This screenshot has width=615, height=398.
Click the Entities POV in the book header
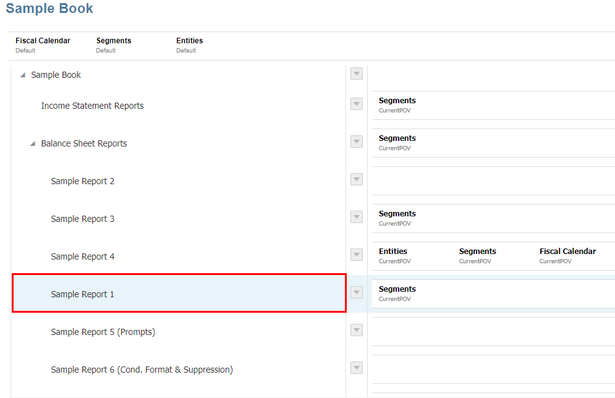tap(189, 44)
